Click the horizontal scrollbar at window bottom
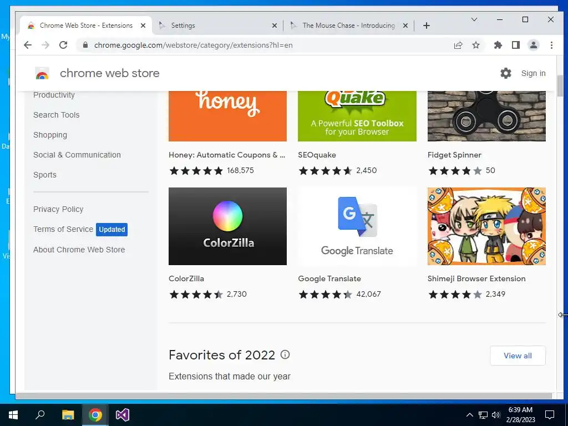 pyautogui.click(x=283, y=396)
